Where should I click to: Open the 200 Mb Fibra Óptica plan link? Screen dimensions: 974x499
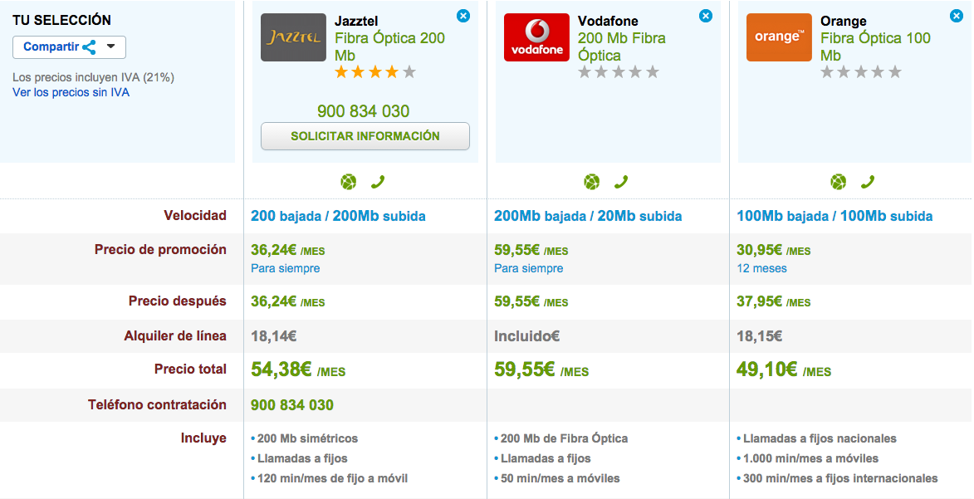point(621,46)
